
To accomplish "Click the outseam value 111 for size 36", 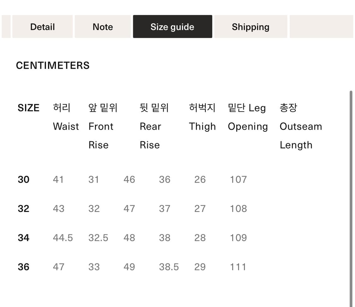I will 238,267.
